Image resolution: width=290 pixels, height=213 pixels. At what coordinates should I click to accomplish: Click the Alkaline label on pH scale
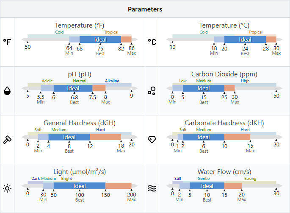click(112, 81)
